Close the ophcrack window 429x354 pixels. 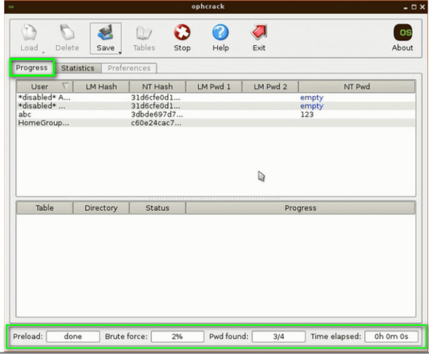[422, 7]
